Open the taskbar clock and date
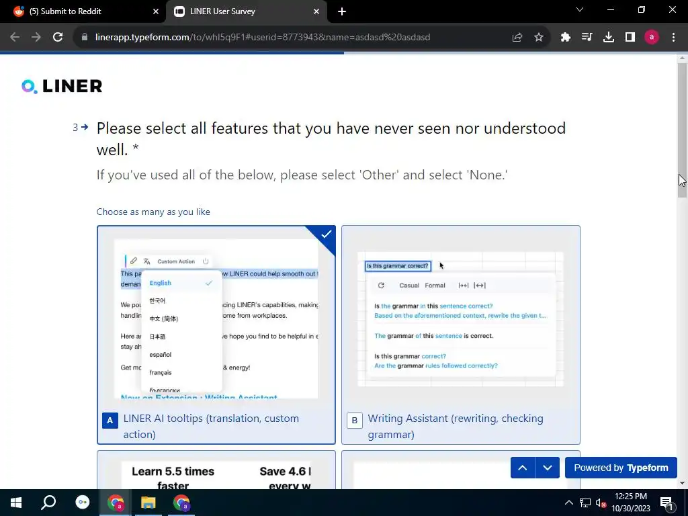This screenshot has height=516, width=688. tap(631, 503)
